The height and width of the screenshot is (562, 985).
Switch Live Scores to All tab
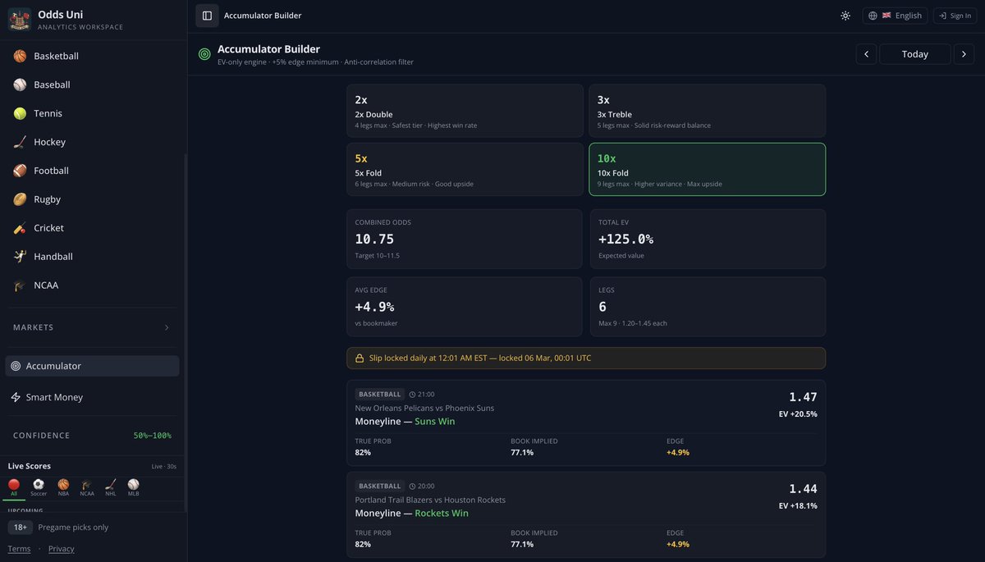click(x=14, y=487)
